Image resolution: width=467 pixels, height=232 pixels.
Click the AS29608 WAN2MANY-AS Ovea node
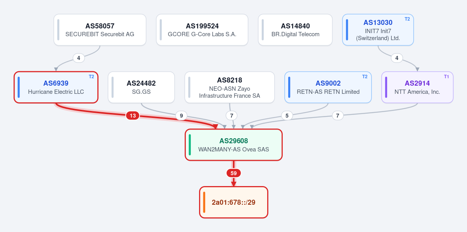click(x=234, y=145)
